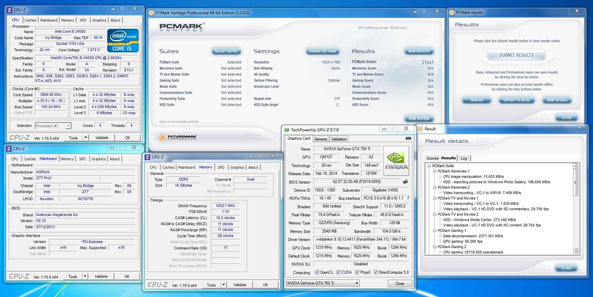The width and height of the screenshot is (593, 297).
Task: Click the SELECT SUITES button
Action: [x=226, y=51]
